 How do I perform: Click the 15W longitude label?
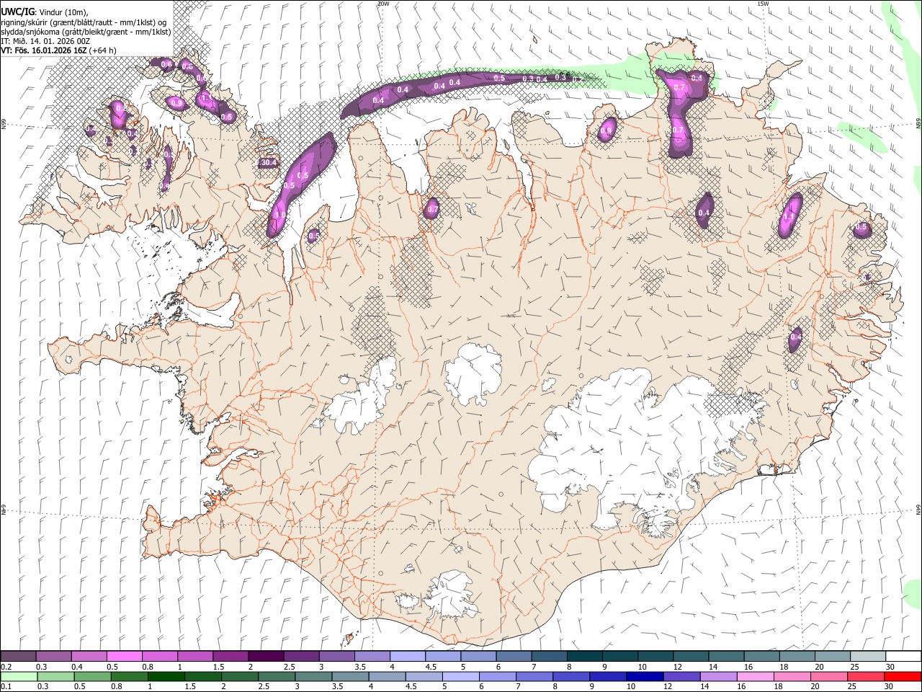pyautogui.click(x=763, y=4)
